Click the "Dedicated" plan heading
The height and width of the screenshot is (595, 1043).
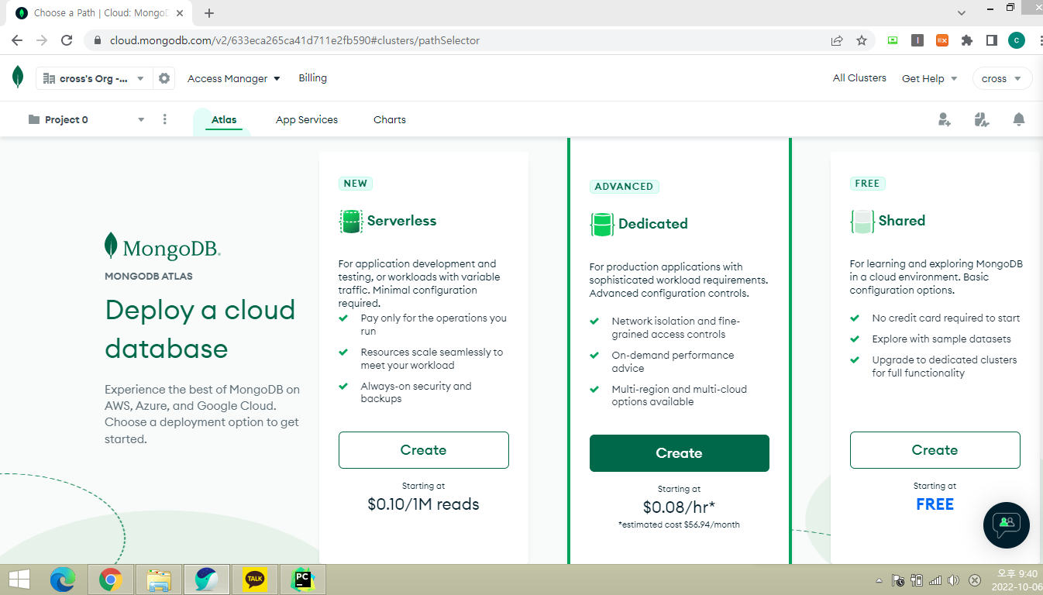653,224
